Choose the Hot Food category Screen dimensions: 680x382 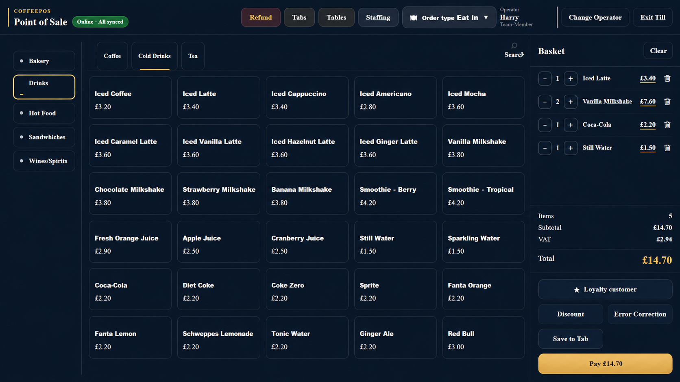coord(44,113)
